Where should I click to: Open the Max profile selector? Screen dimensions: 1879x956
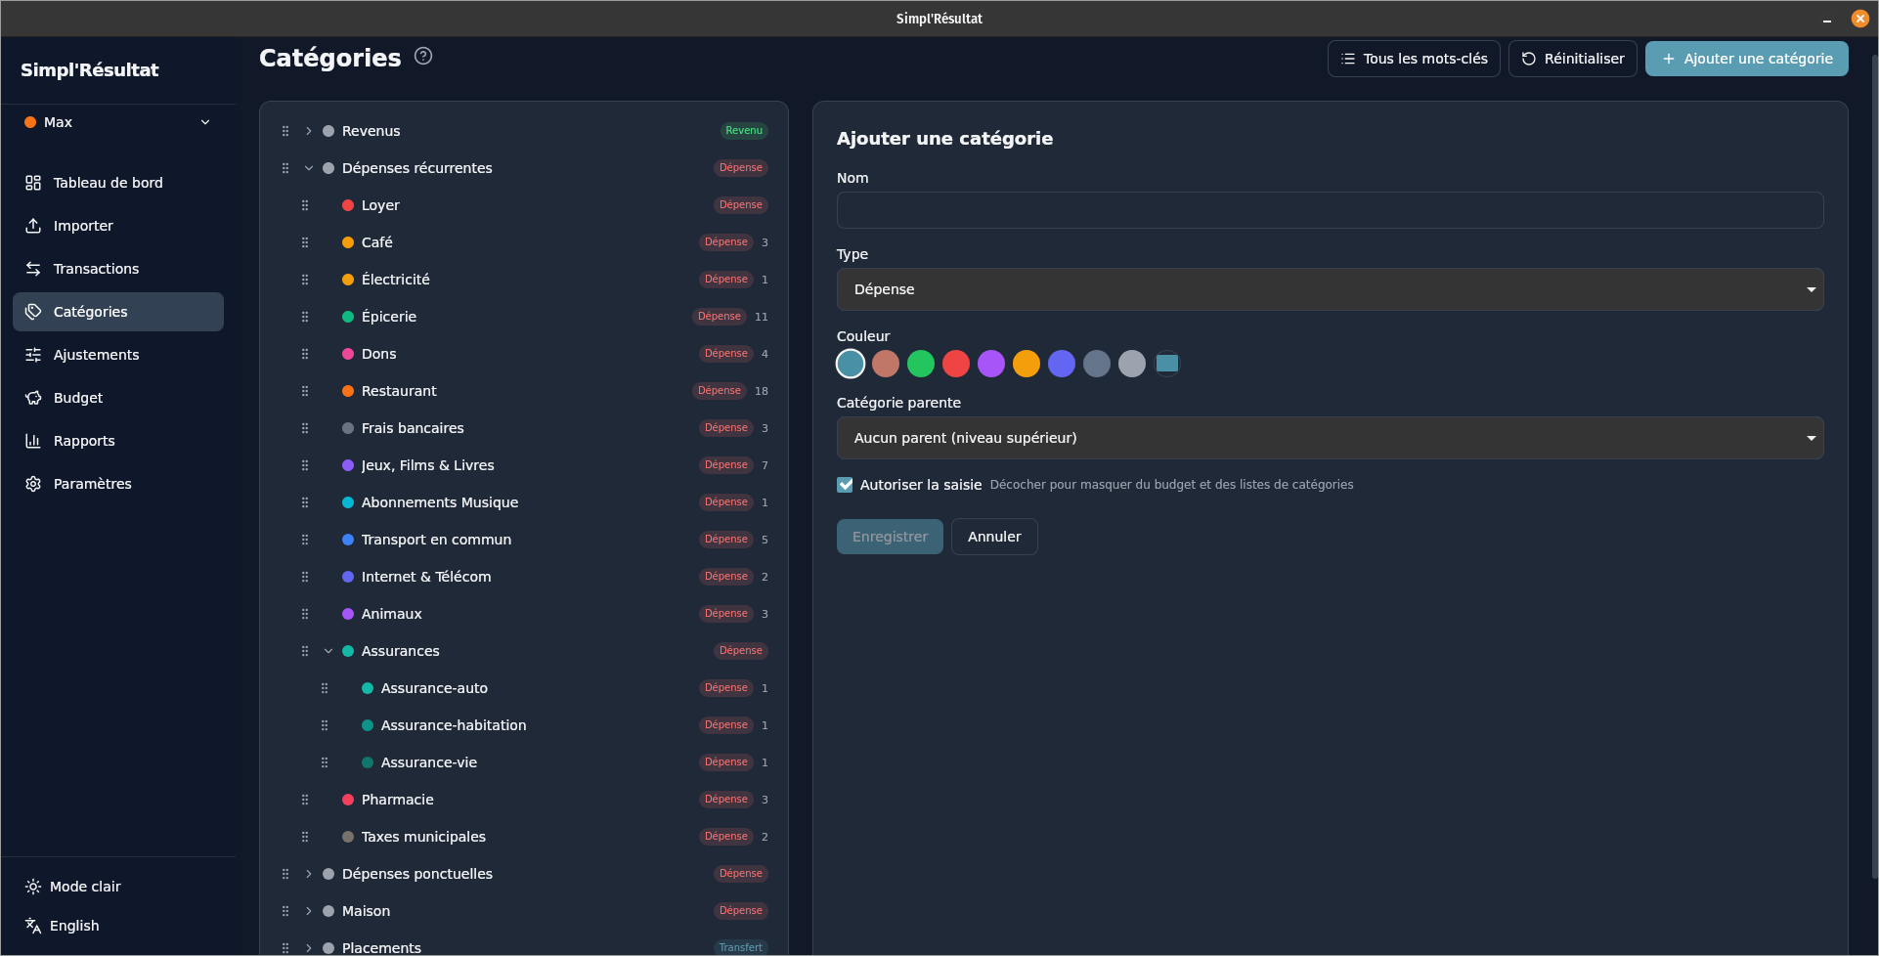[117, 122]
